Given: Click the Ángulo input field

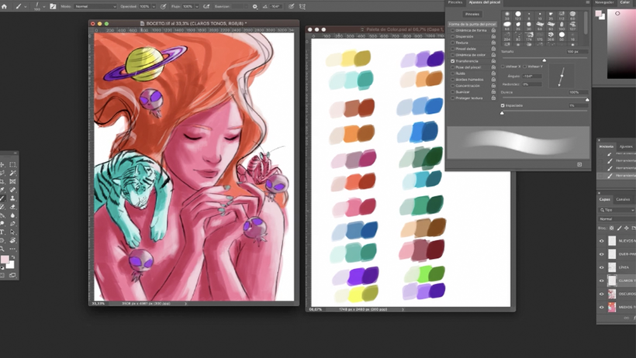Looking at the screenshot, I should [532, 76].
